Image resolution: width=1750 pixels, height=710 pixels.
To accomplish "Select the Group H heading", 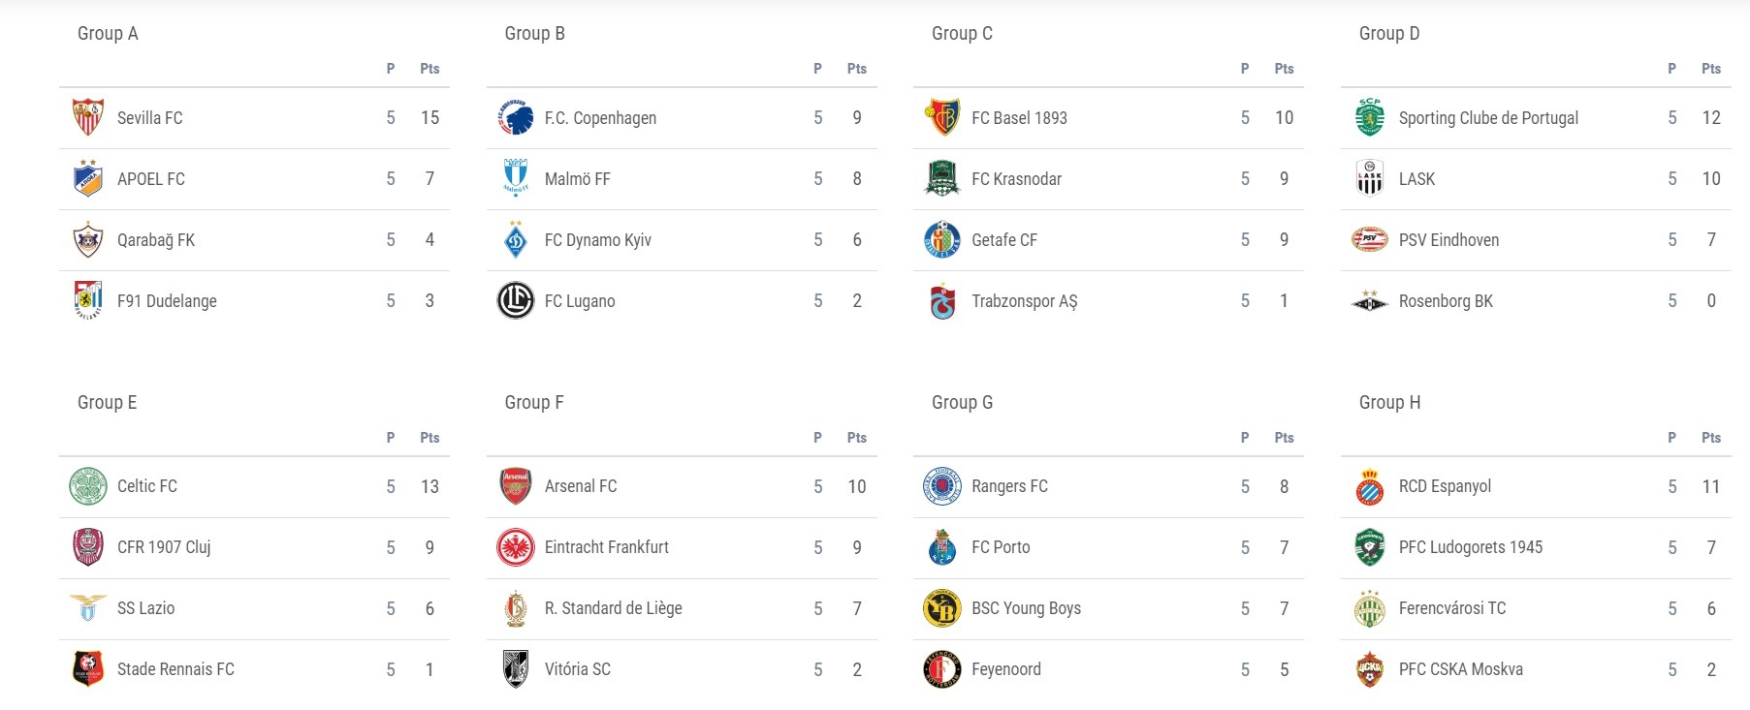I will click(x=1389, y=402).
